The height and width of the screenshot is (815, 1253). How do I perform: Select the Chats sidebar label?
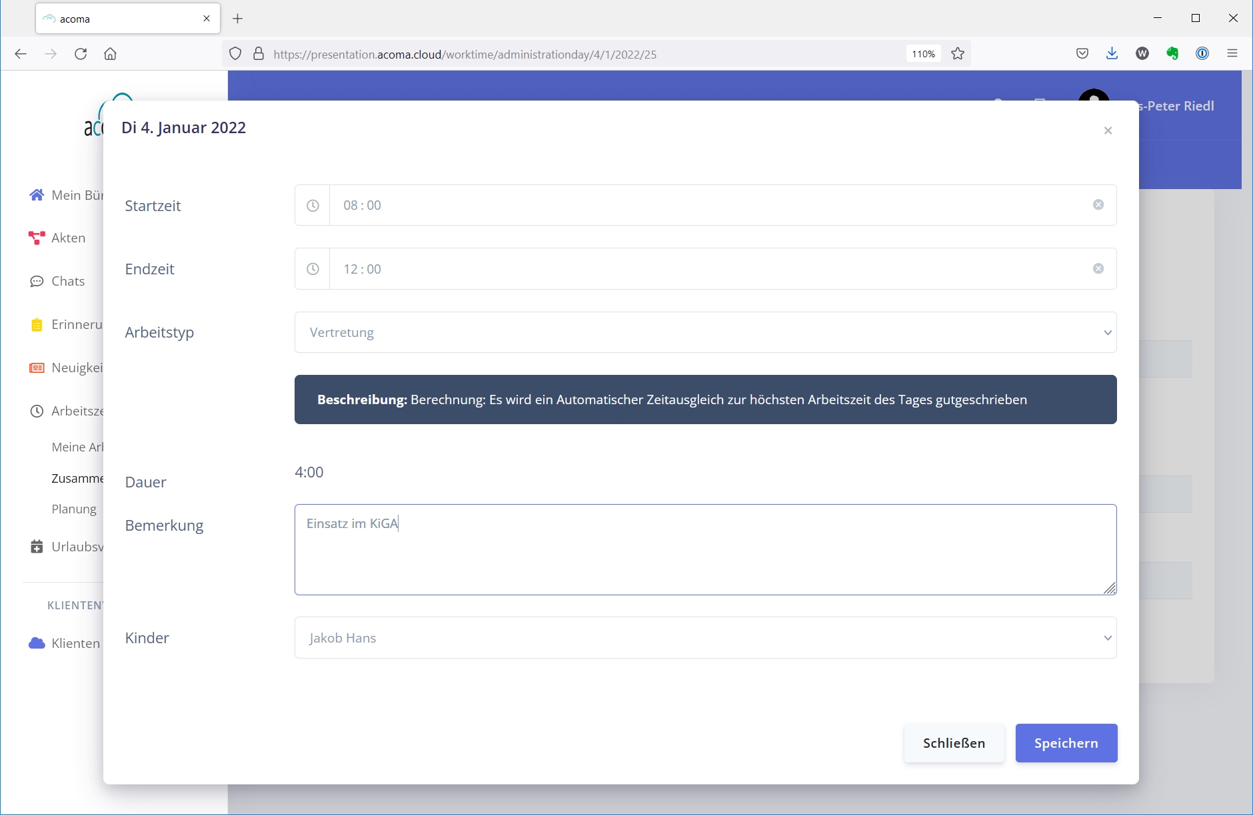[68, 281]
